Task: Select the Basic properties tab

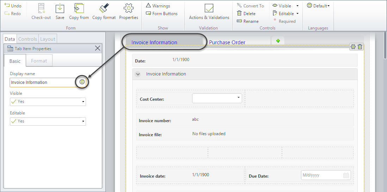Action: pos(15,61)
